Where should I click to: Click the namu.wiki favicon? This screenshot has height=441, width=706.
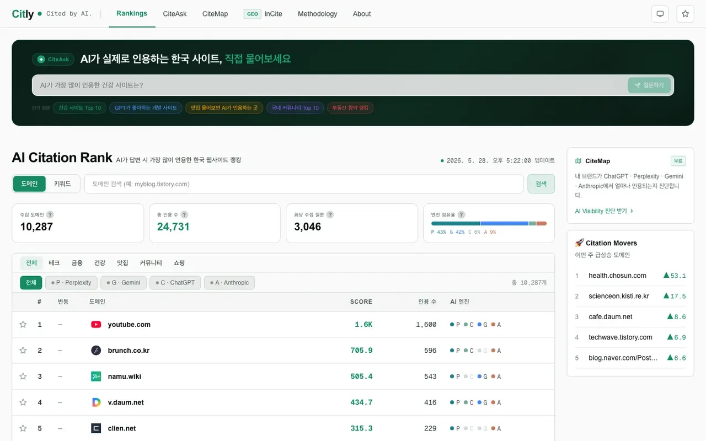(96, 377)
